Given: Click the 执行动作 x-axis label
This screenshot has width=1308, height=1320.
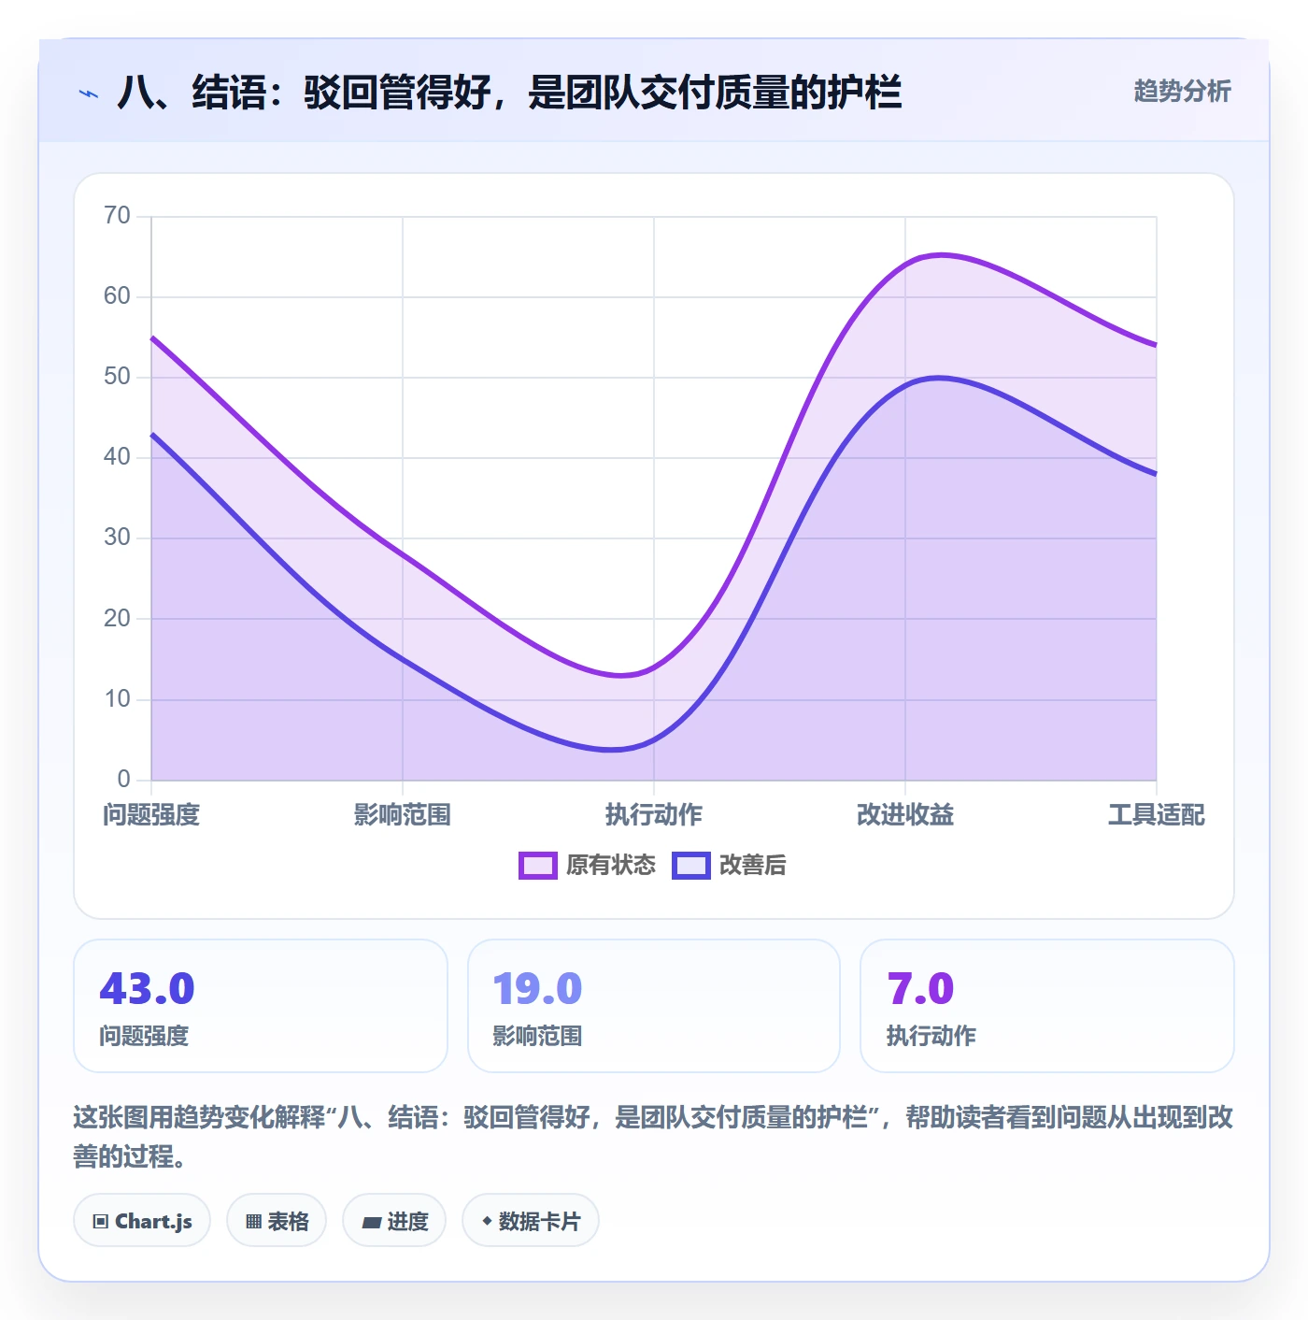Looking at the screenshot, I should [654, 814].
